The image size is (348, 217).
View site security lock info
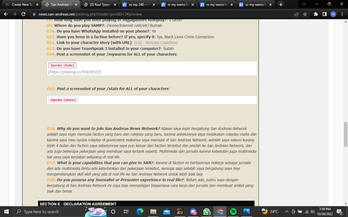click(x=34, y=14)
